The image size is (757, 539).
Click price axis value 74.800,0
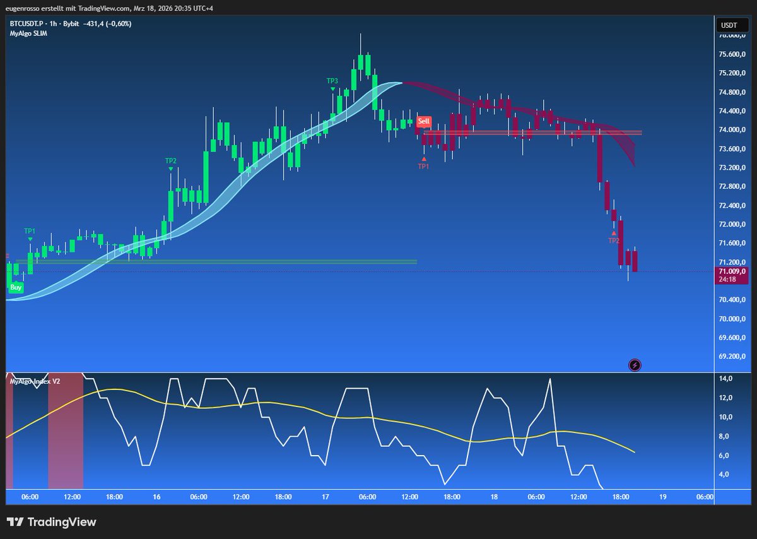click(732, 92)
